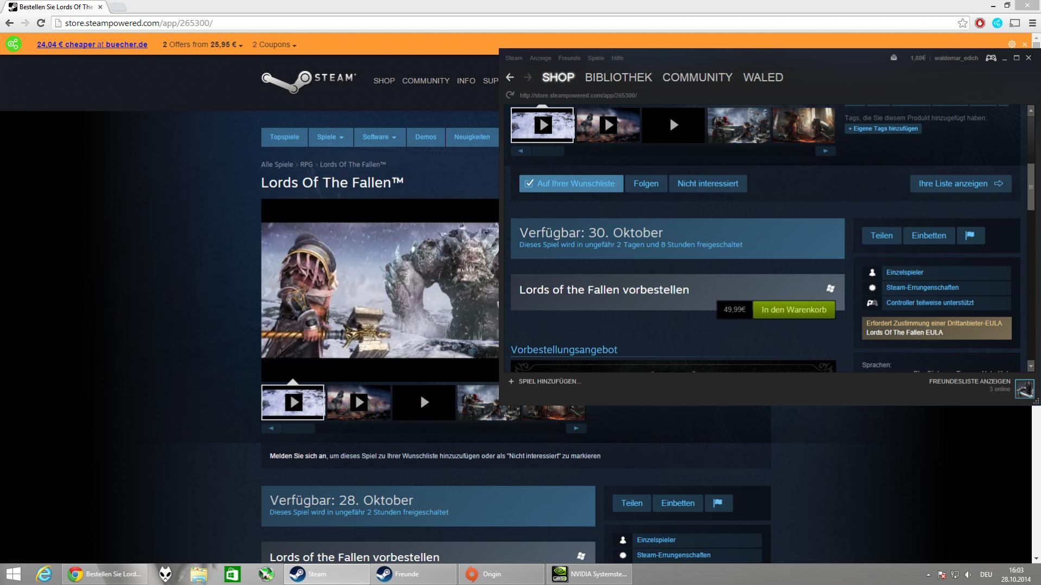Viewport: 1041px width, 585px height.
Task: Click the Steam logo on the web page
Action: pos(308,81)
